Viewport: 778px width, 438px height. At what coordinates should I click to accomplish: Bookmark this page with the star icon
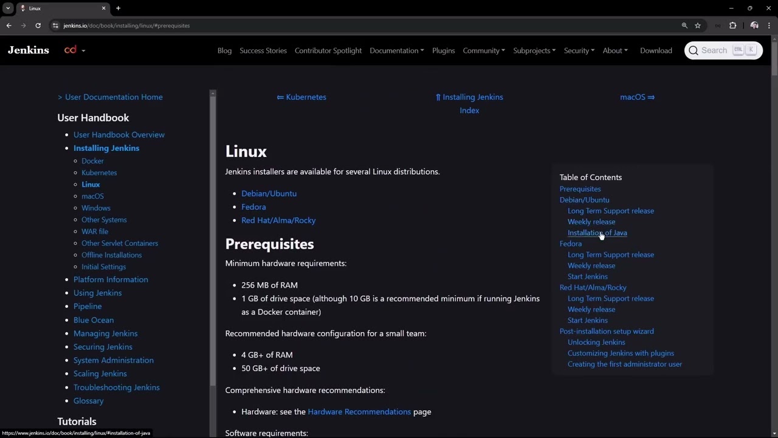tap(698, 26)
